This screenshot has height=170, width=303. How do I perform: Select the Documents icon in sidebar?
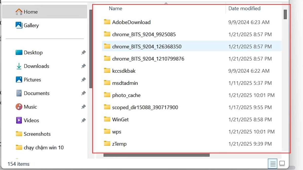click(19, 93)
